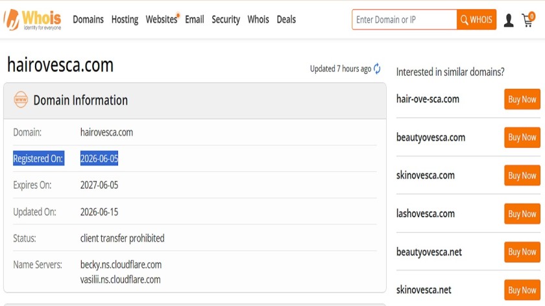The image size is (545, 306).
Task: Click the orange WHOIS search button
Action: click(x=476, y=19)
